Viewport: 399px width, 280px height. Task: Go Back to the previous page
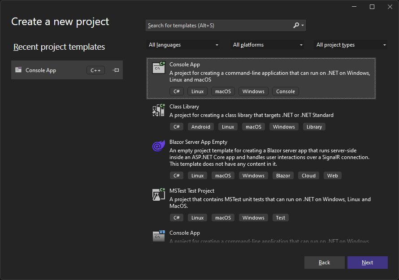pyautogui.click(x=324, y=263)
